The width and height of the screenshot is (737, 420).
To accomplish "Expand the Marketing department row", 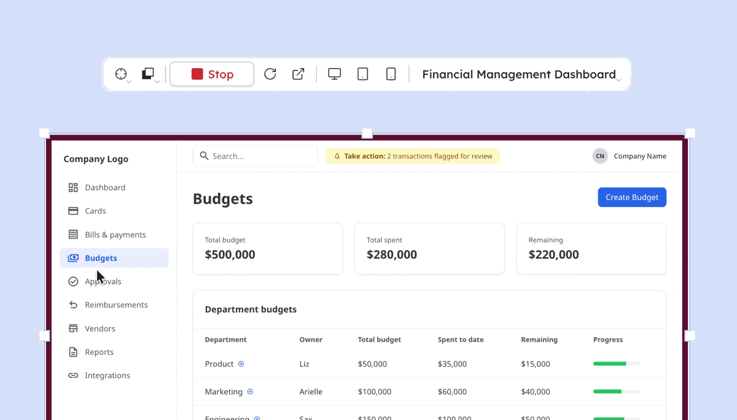I will coord(250,391).
